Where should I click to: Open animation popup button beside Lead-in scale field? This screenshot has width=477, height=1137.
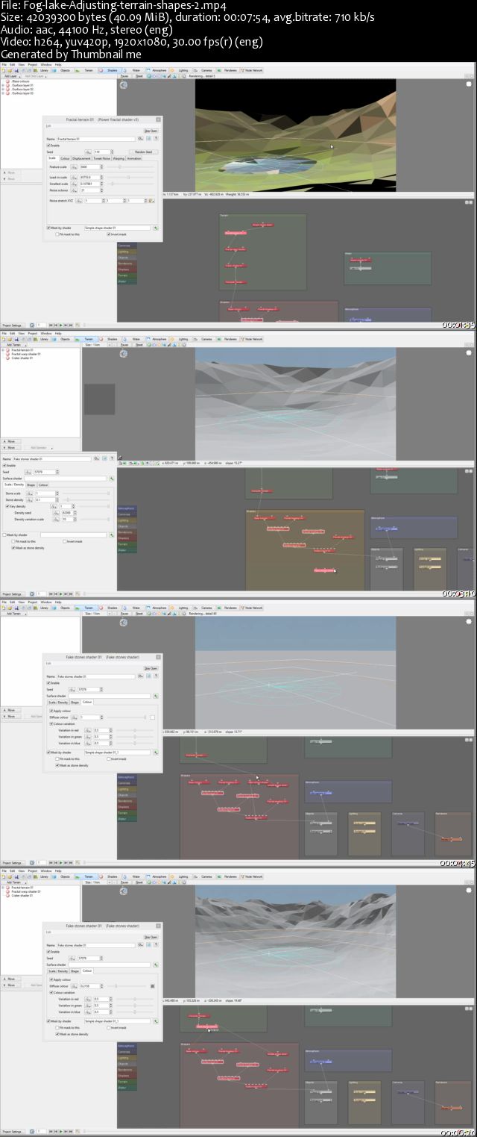coord(75,177)
